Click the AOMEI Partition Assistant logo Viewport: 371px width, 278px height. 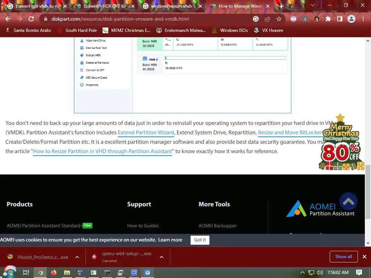(320, 209)
